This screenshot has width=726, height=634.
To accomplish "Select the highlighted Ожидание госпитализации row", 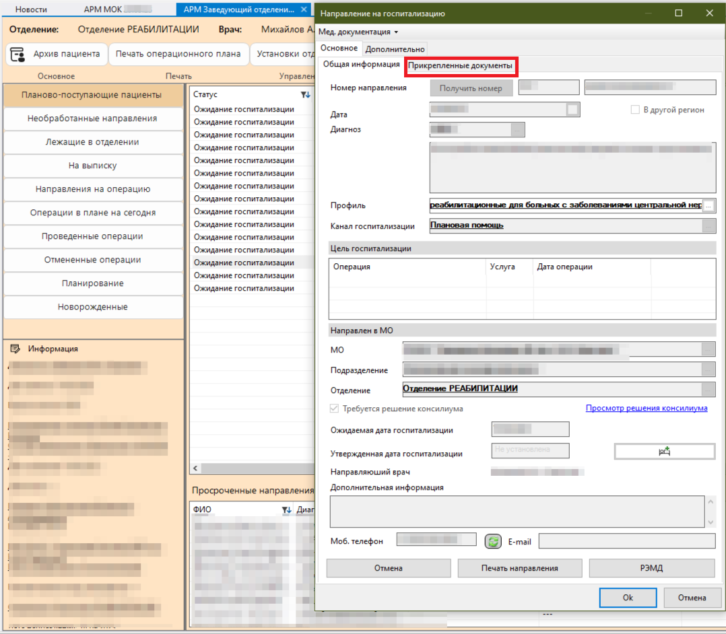I will click(x=253, y=263).
